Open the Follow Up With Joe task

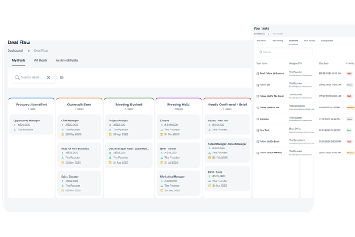click(x=269, y=107)
